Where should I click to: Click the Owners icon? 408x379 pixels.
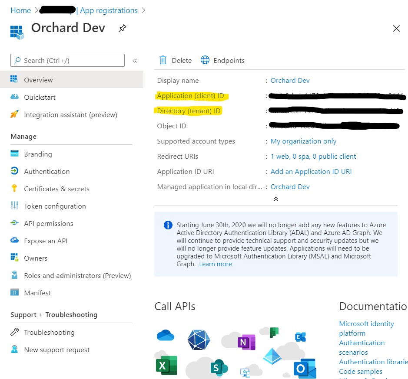point(15,258)
